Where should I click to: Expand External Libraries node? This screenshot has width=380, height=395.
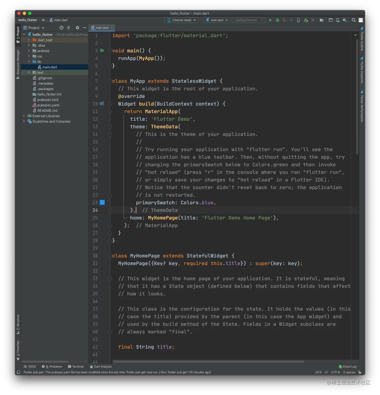click(24, 116)
